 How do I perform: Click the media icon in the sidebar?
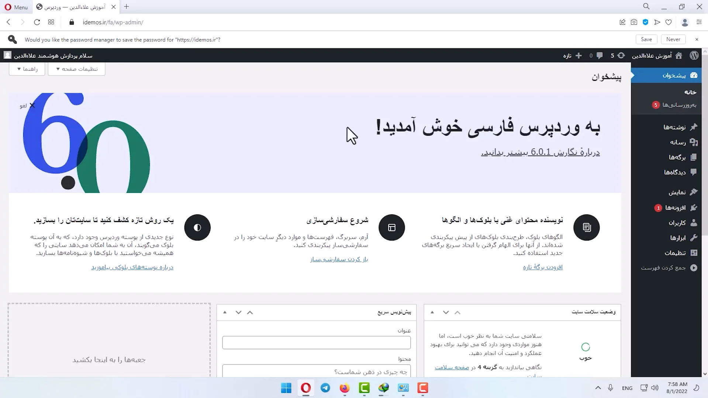[694, 142]
